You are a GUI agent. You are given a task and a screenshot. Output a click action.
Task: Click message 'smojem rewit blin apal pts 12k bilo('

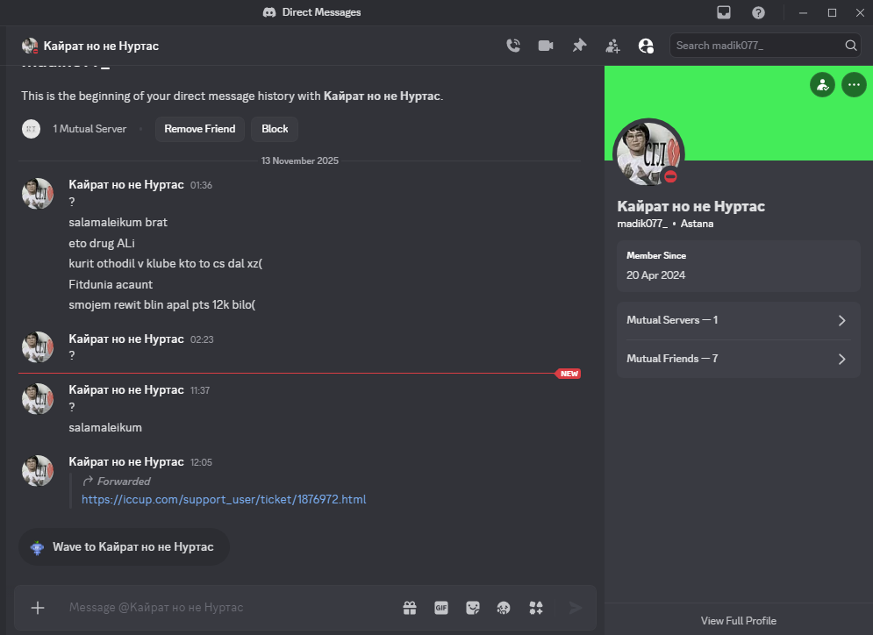coord(162,305)
